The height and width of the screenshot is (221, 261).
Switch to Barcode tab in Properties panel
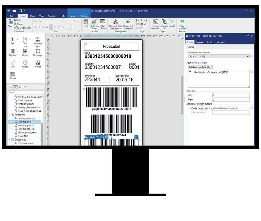pyautogui.click(x=200, y=42)
